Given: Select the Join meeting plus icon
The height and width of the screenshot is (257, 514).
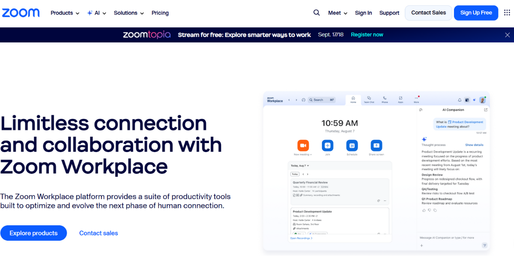Looking at the screenshot, I should [327, 145].
